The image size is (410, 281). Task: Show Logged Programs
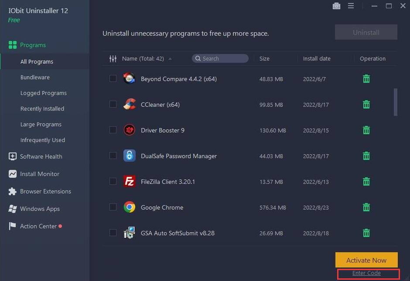point(44,93)
